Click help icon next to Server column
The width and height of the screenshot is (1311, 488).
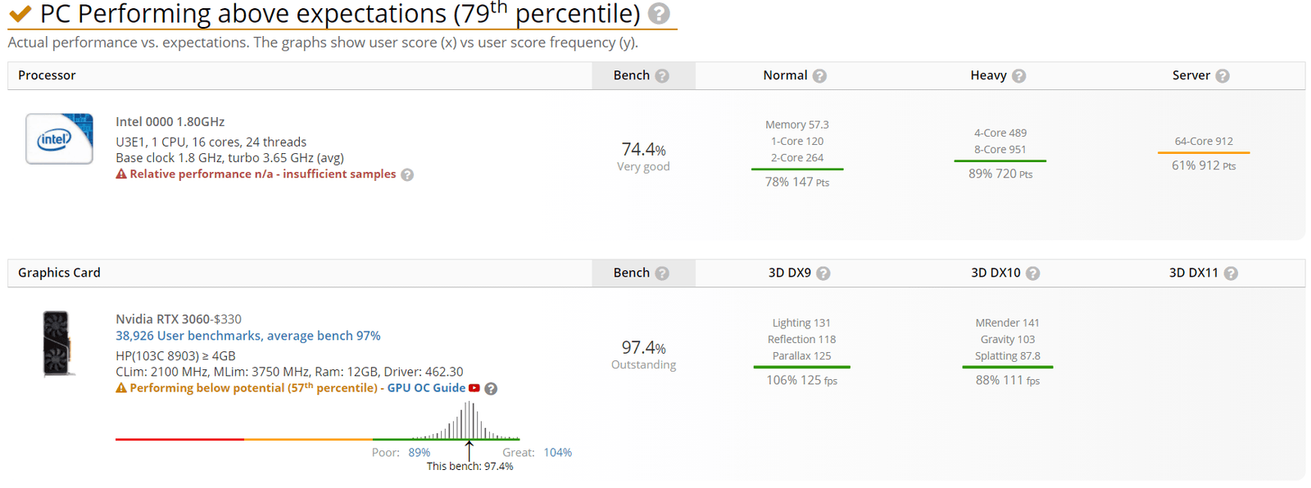tap(1223, 76)
